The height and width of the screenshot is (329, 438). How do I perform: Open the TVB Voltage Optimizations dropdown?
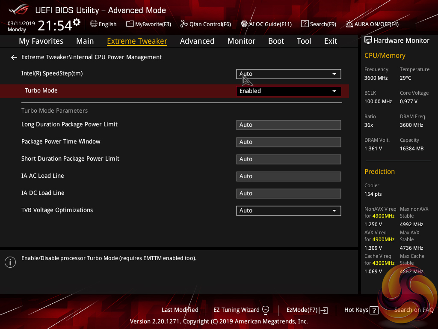coord(289,211)
